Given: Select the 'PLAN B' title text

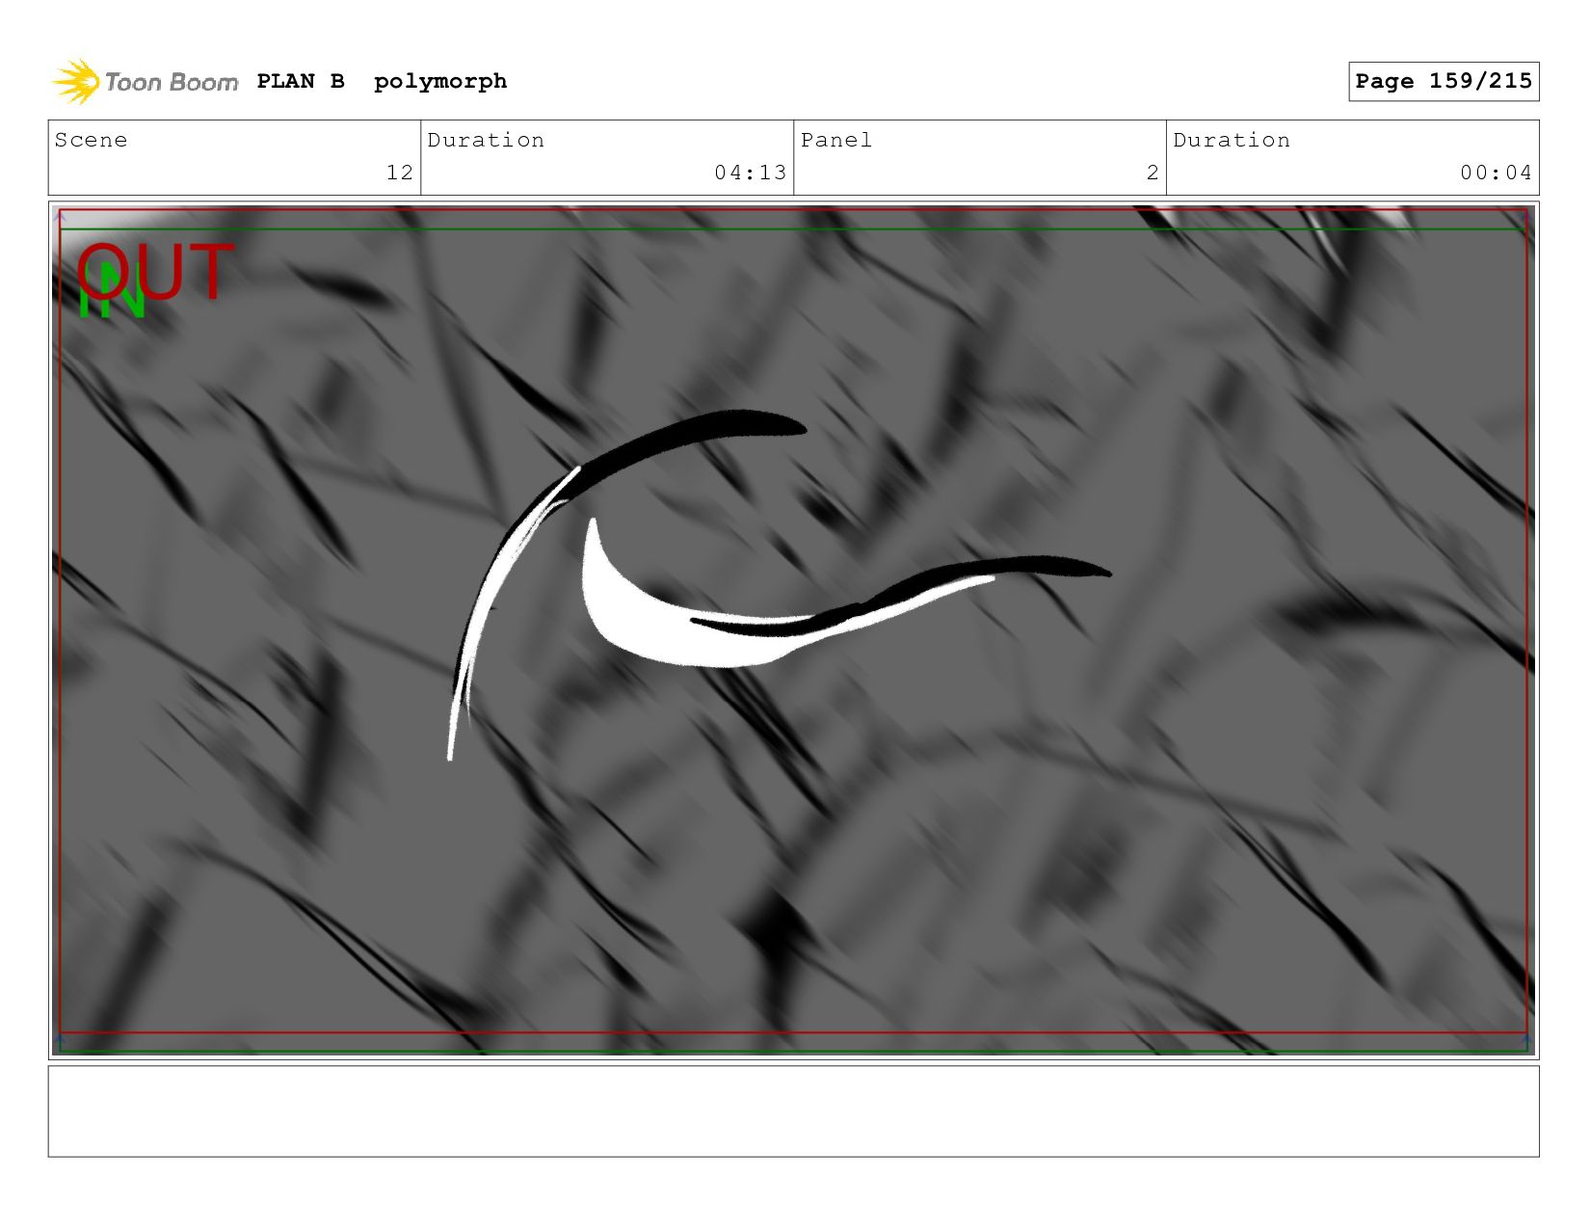Looking at the screenshot, I should [301, 81].
